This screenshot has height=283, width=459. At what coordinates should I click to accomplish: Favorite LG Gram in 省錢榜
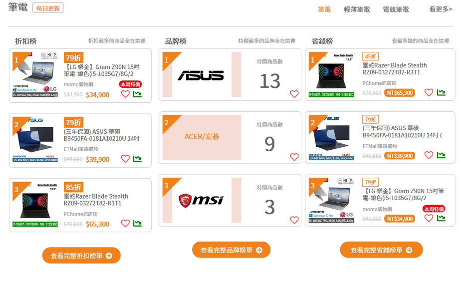(x=429, y=218)
